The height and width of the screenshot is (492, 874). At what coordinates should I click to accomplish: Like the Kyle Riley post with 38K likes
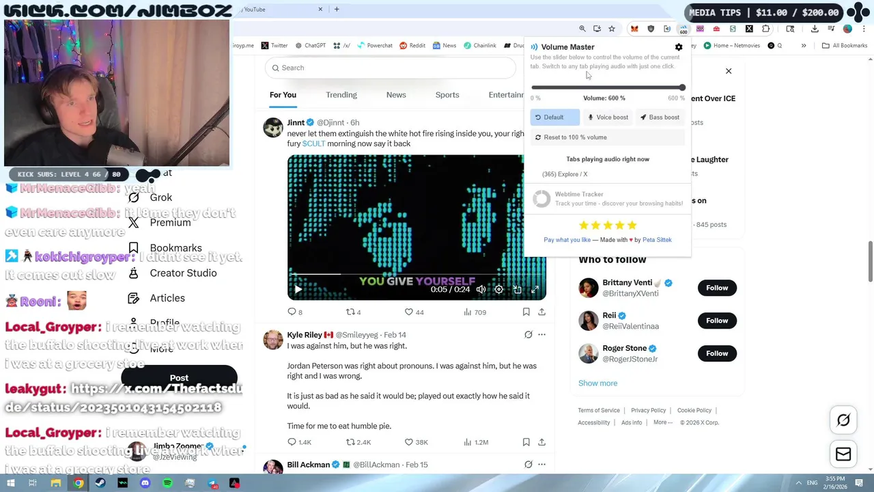[416, 442]
